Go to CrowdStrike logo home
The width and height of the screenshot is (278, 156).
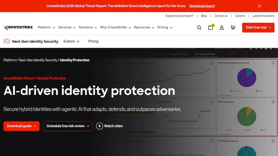tap(18, 27)
